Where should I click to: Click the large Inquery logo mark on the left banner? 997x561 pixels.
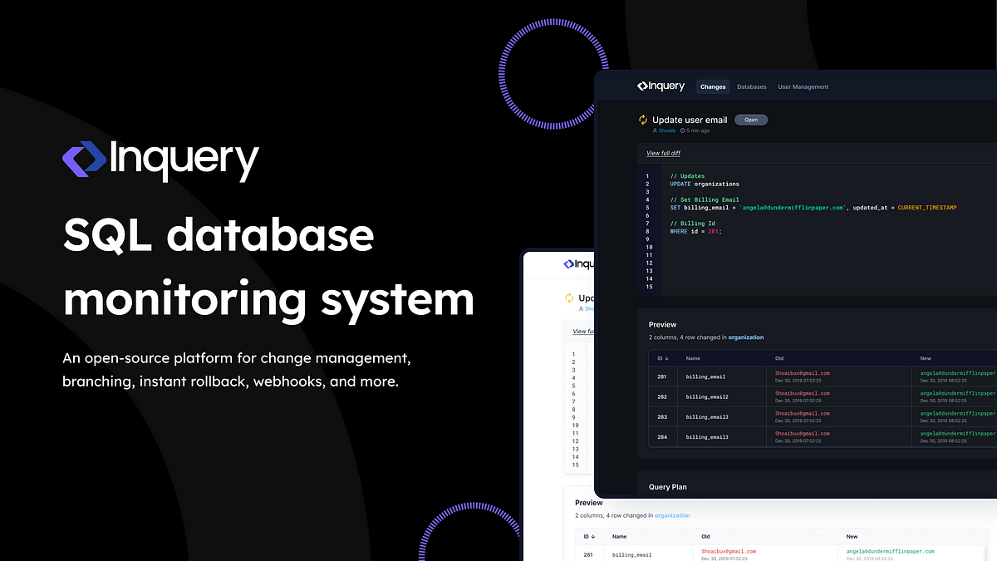(x=84, y=158)
